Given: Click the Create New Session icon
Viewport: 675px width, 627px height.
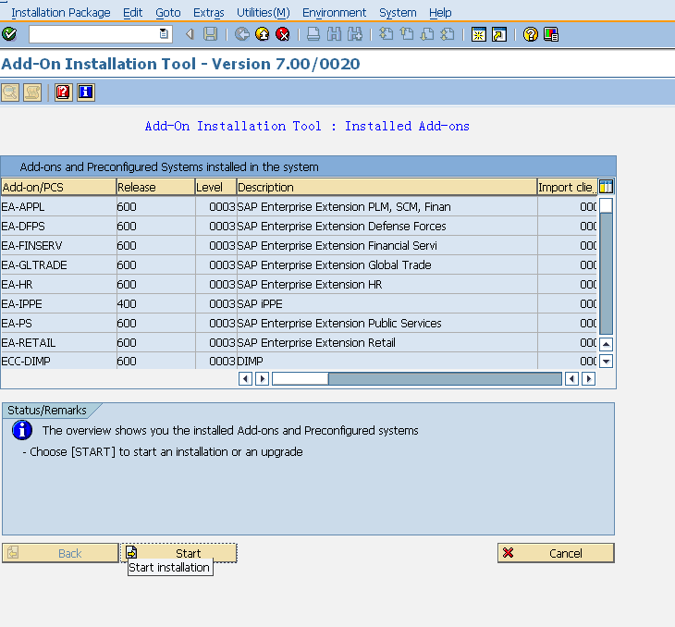Looking at the screenshot, I should [x=479, y=34].
